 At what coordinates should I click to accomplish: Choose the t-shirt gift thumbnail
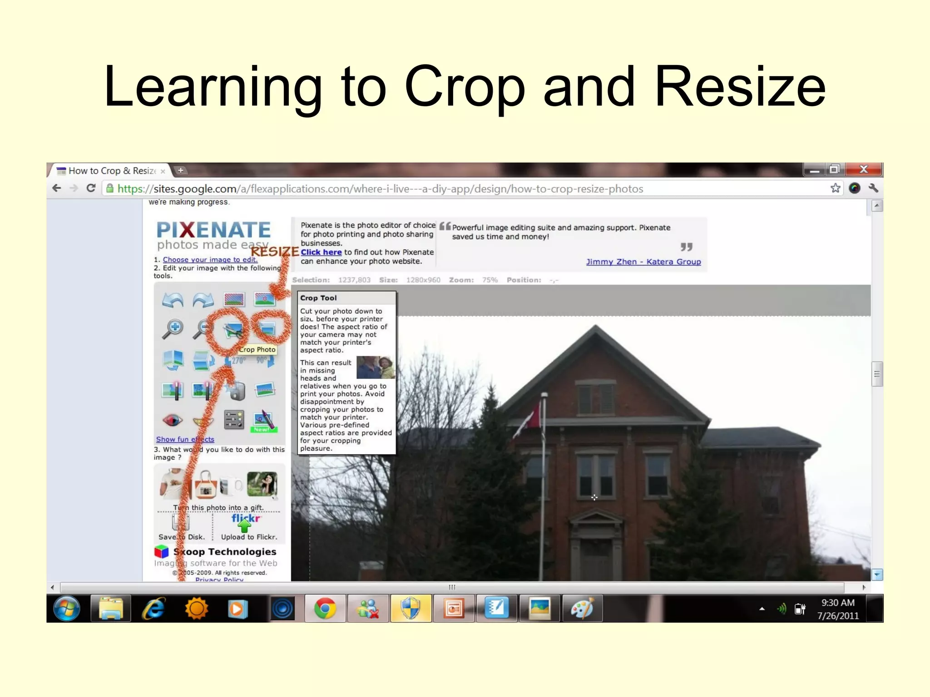coord(173,484)
